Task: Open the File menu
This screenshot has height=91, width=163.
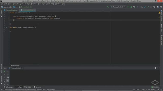Action: tap(2, 4)
